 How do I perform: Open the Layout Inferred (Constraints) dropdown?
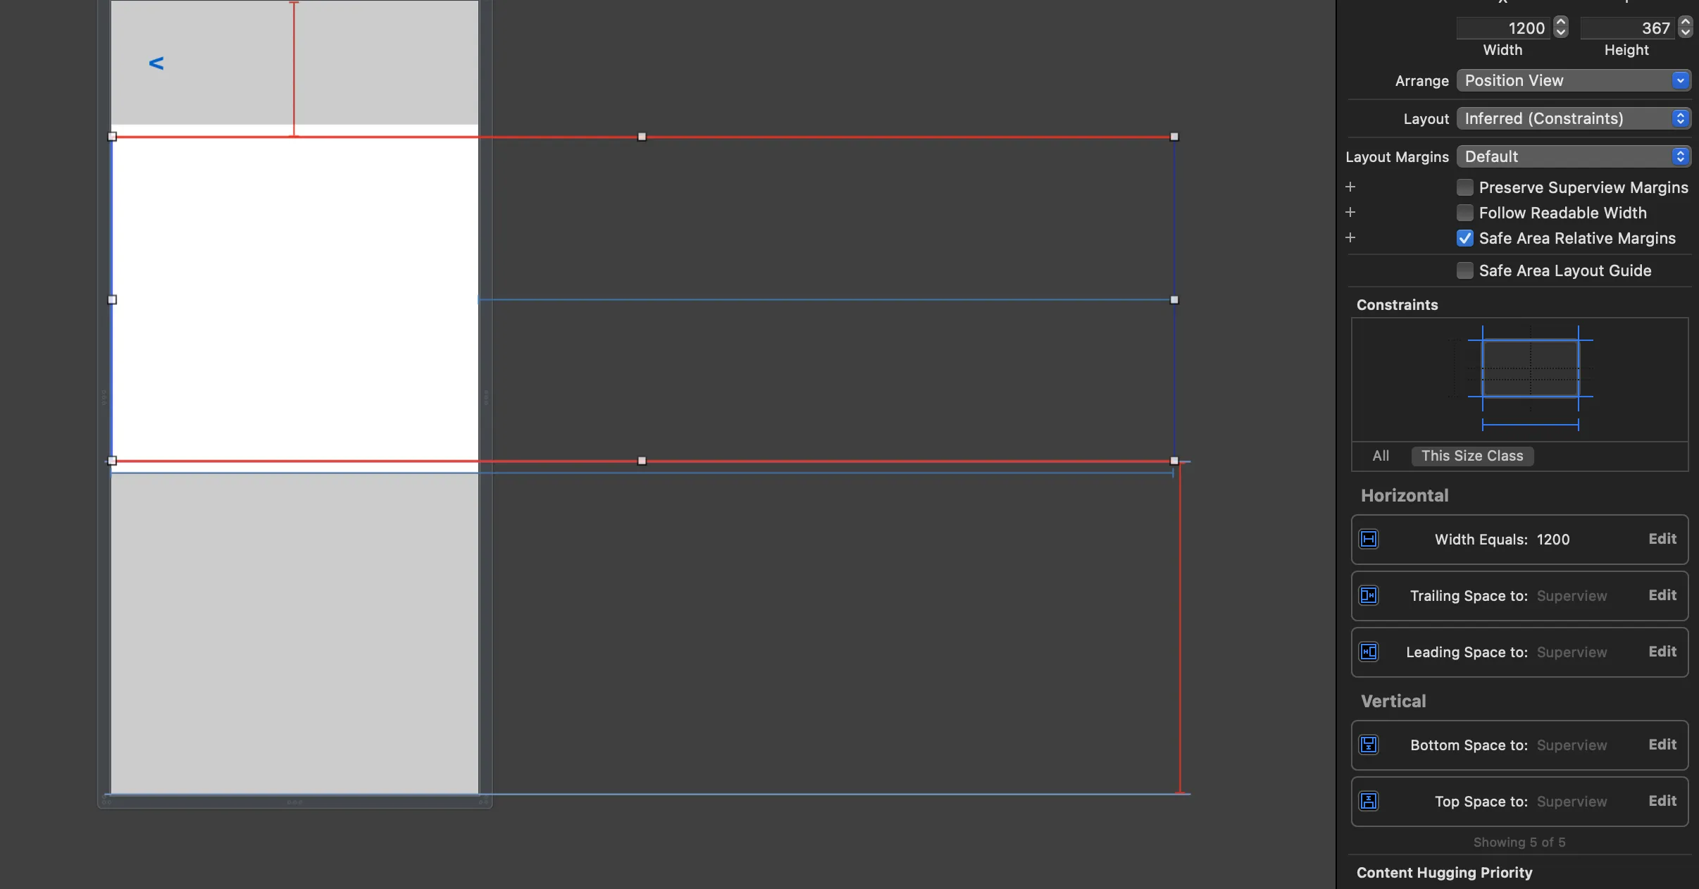(x=1574, y=118)
